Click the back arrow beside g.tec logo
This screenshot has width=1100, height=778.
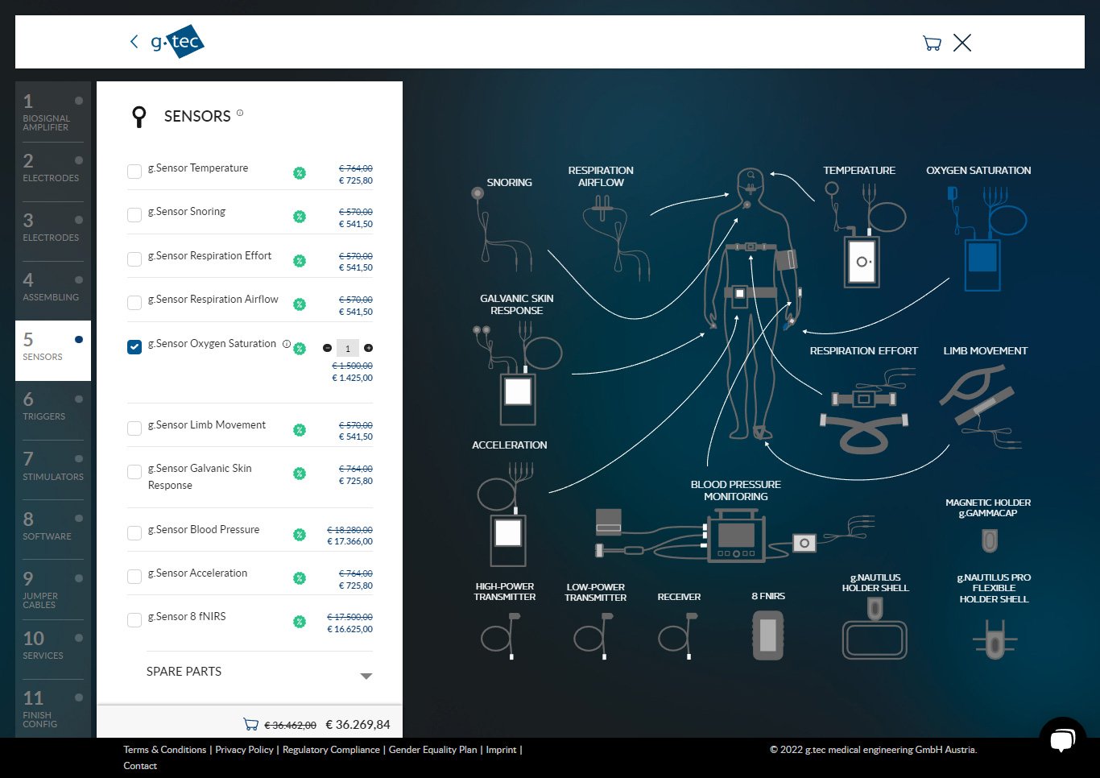click(134, 42)
